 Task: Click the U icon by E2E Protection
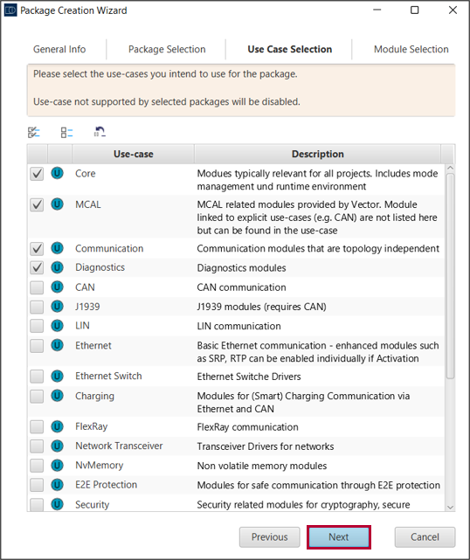pyautogui.click(x=57, y=485)
